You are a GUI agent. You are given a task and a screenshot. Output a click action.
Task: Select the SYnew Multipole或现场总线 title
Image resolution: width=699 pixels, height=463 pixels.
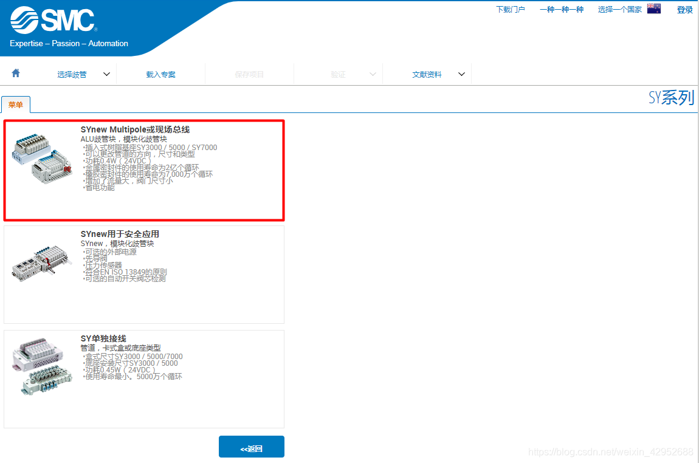[135, 129]
